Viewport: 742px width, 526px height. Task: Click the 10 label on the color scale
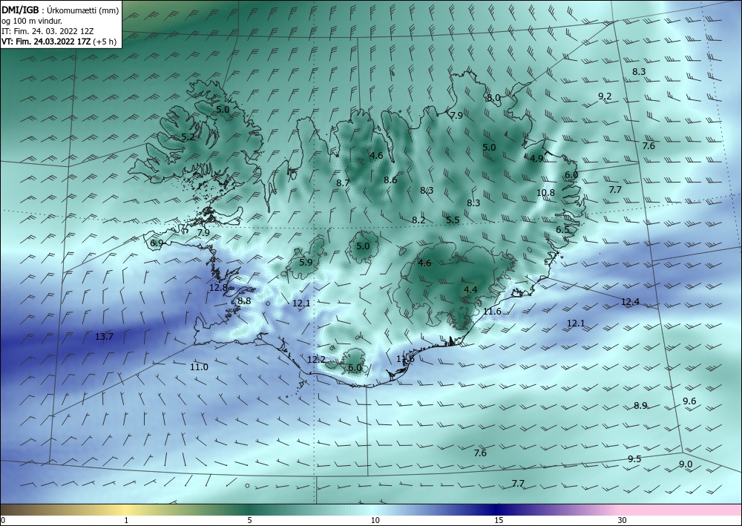click(x=375, y=520)
